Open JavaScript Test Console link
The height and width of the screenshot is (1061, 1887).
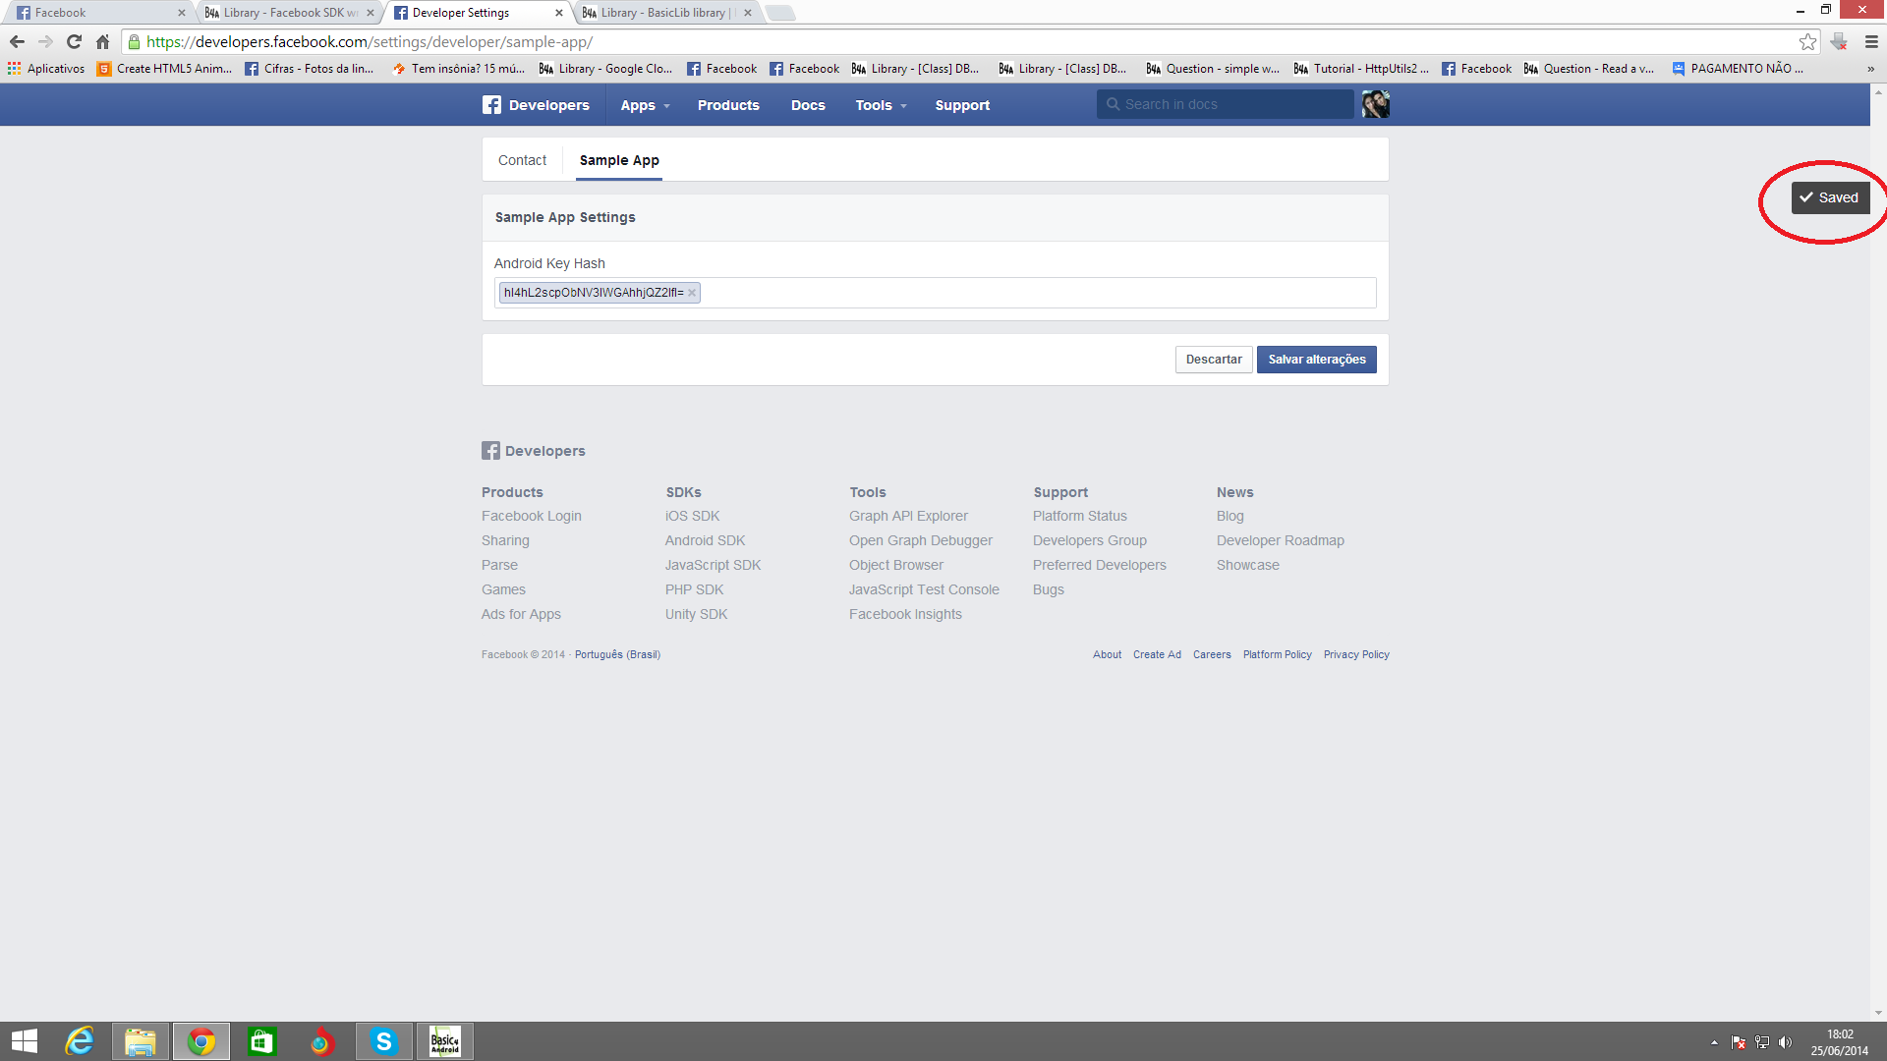pos(924,589)
